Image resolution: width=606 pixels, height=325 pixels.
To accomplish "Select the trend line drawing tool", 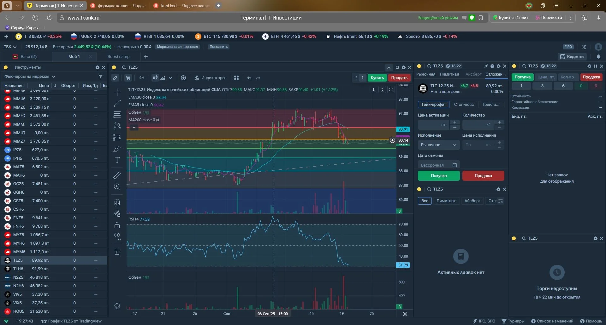I will tap(117, 103).
